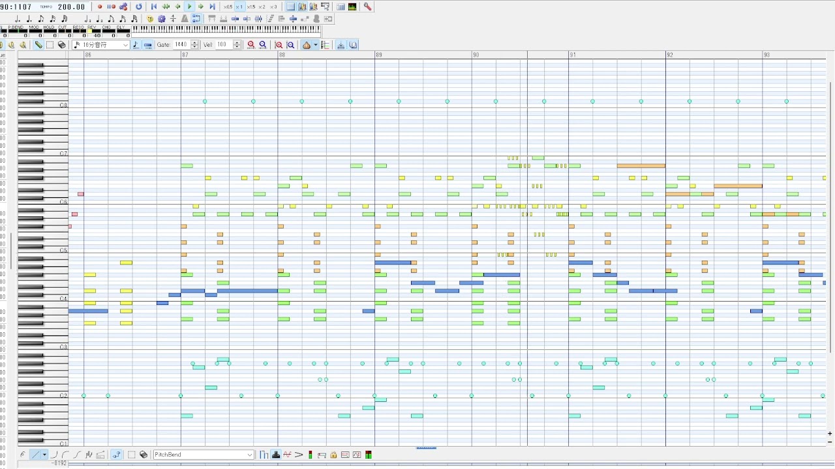Click the REV controller value 40
Image resolution: width=835 pixels, height=469 pixels.
[x=97, y=36]
